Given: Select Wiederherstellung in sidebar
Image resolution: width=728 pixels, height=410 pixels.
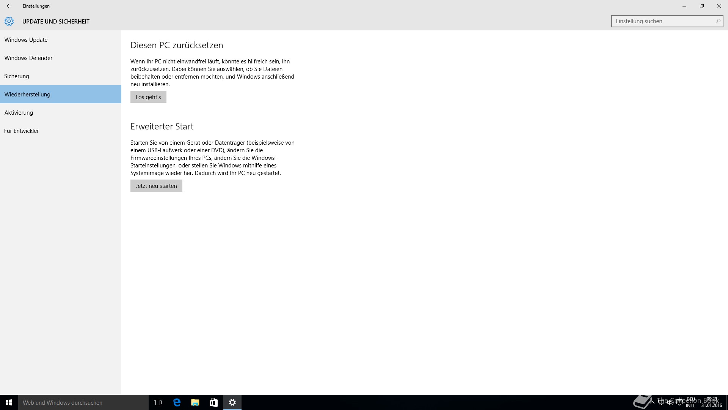Looking at the screenshot, I should (61, 95).
